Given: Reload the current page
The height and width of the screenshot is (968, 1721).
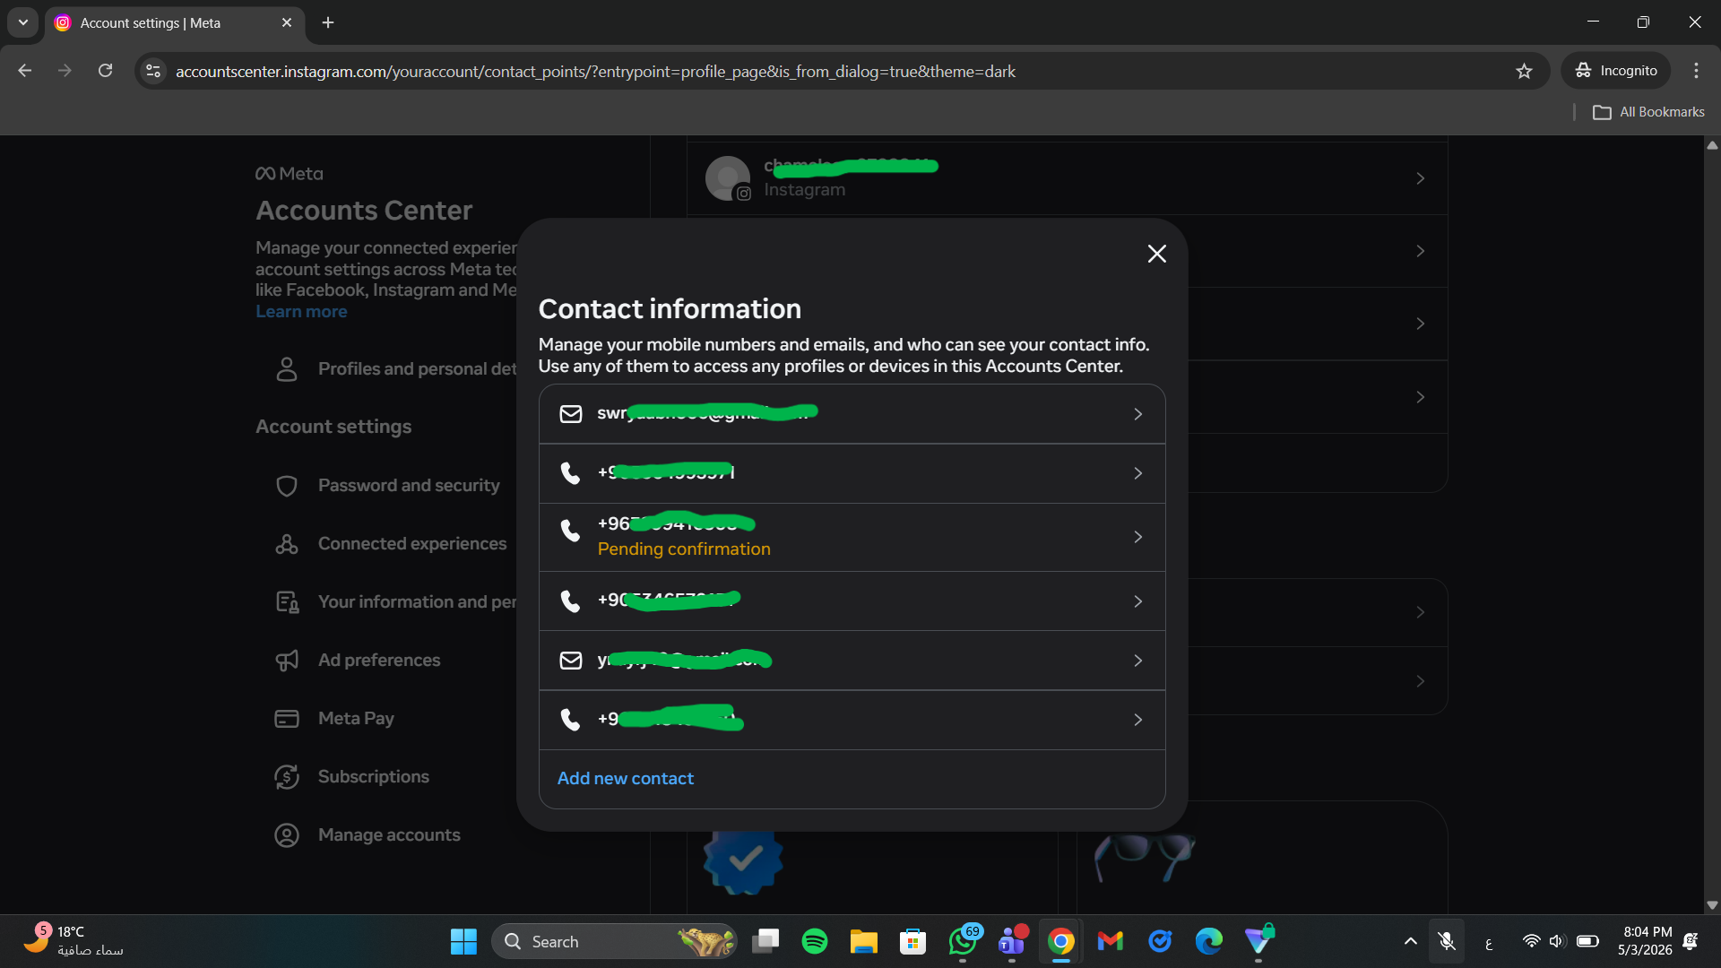Looking at the screenshot, I should (105, 71).
